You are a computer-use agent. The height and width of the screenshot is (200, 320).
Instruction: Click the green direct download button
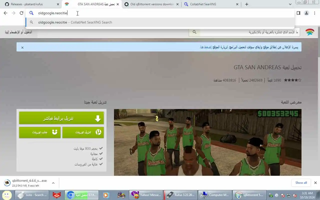click(61, 118)
